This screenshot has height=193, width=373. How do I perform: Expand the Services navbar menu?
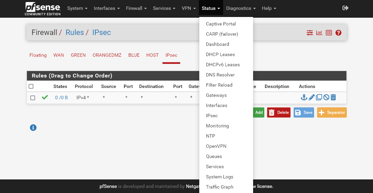tap(164, 8)
